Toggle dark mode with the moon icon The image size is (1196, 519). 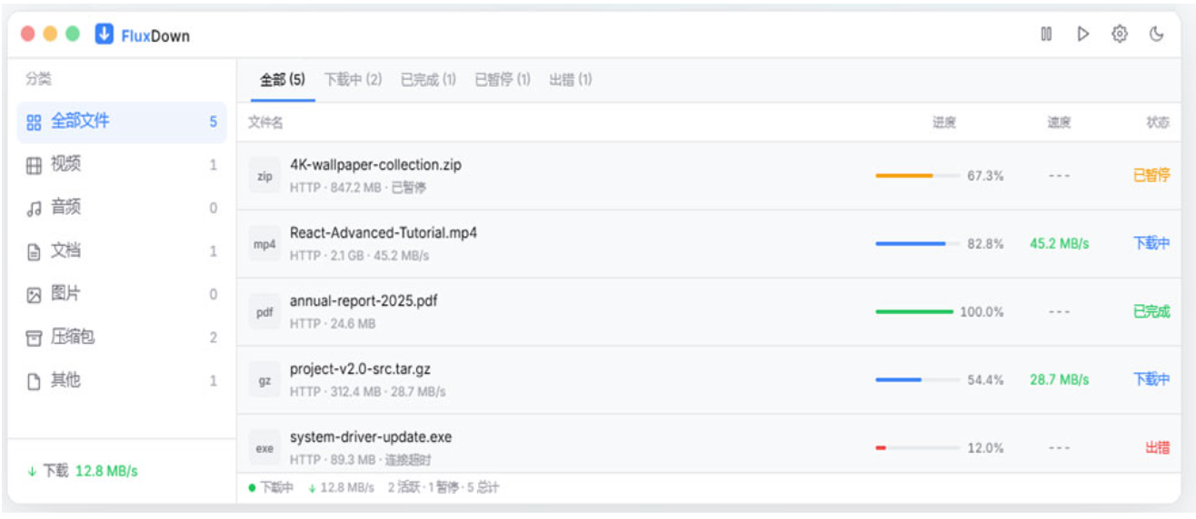click(x=1156, y=34)
